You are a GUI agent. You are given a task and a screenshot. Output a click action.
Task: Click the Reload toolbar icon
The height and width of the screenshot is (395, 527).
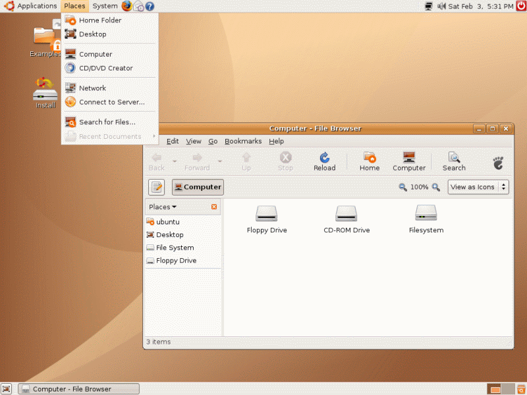324,161
